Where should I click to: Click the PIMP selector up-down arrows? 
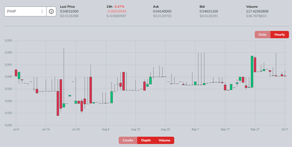tap(42, 11)
